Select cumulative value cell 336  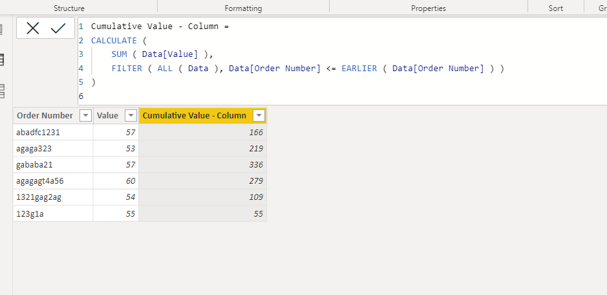coord(203,165)
